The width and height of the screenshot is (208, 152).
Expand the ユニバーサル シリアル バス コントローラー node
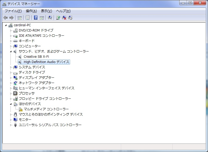[11, 125]
